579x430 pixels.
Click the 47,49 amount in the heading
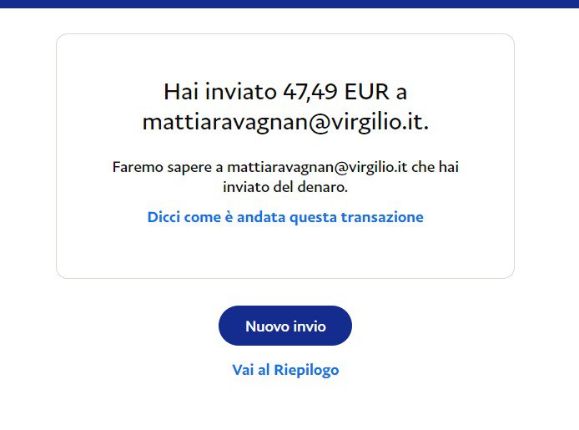click(x=310, y=92)
